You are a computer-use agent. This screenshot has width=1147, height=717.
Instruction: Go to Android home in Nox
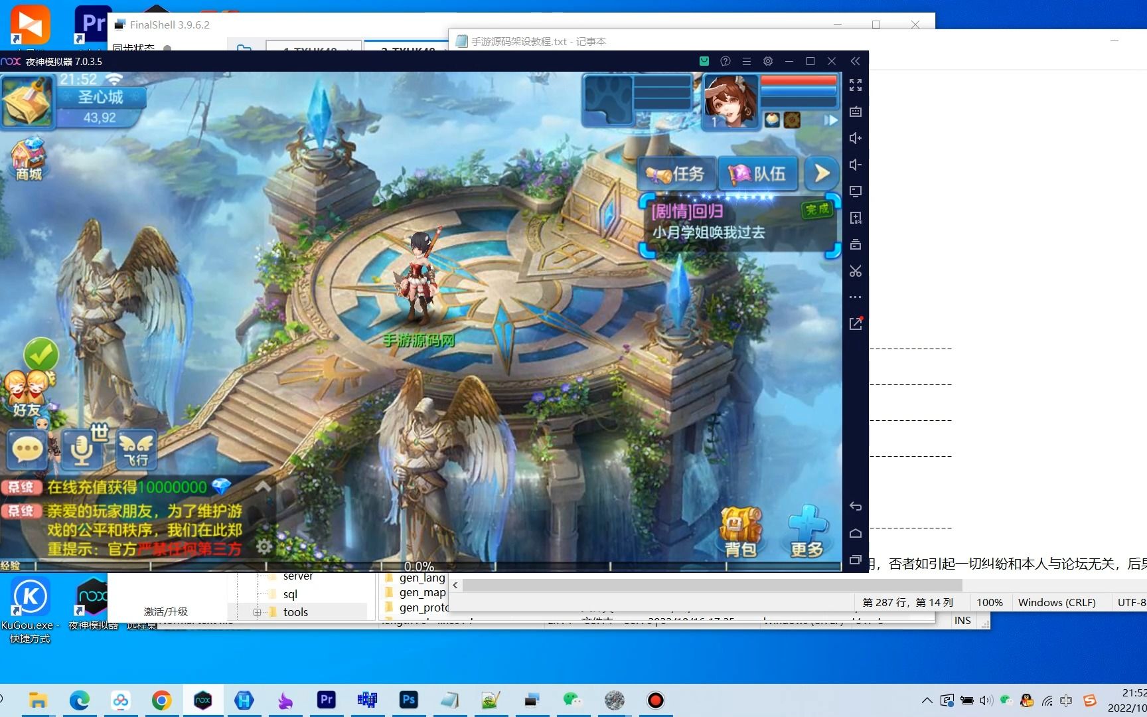(856, 533)
